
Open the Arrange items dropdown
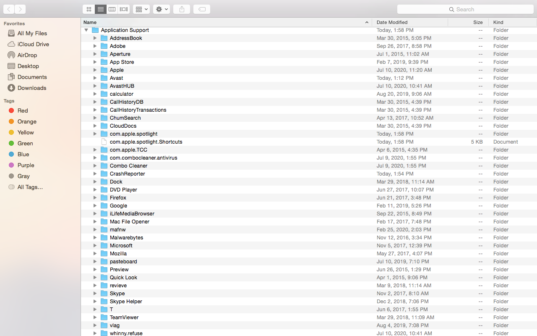[x=141, y=9]
